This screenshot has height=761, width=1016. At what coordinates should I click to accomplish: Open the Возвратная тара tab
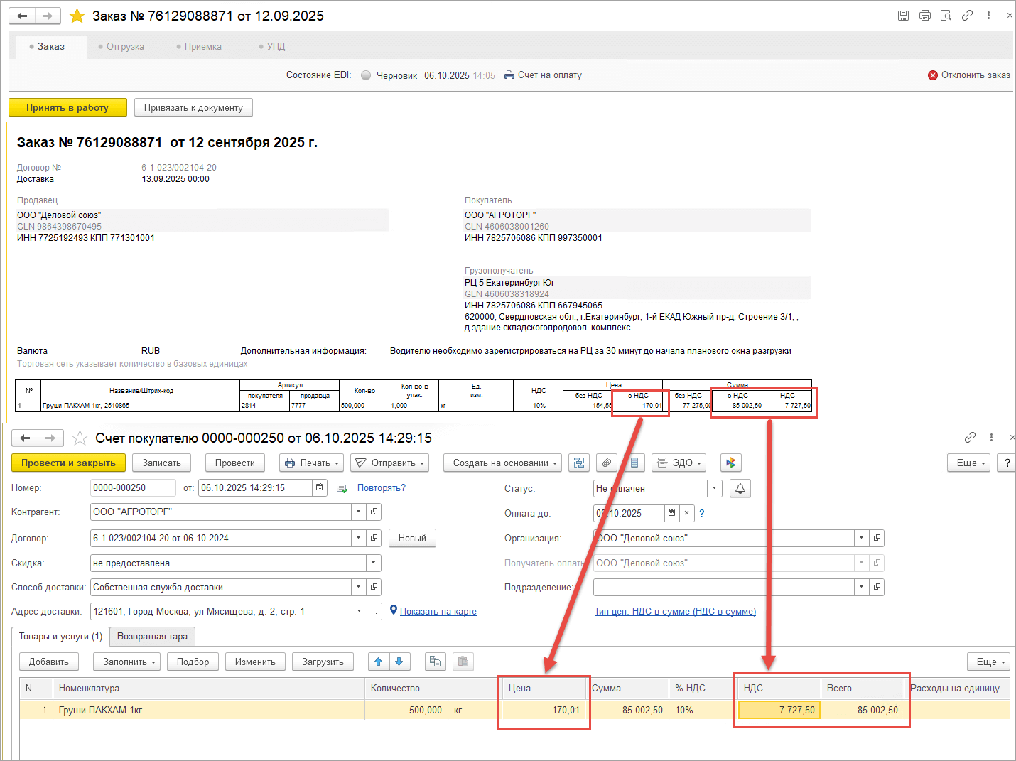click(x=152, y=637)
